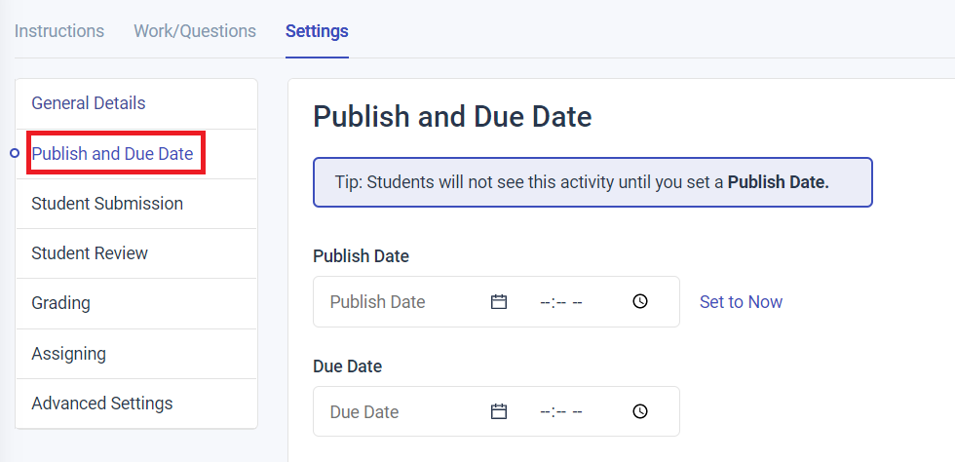955x462 pixels.
Task: Click the Due Date clock icon
Action: tap(640, 412)
